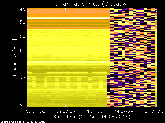Click the 50 frequency tick label

coord(23,22)
